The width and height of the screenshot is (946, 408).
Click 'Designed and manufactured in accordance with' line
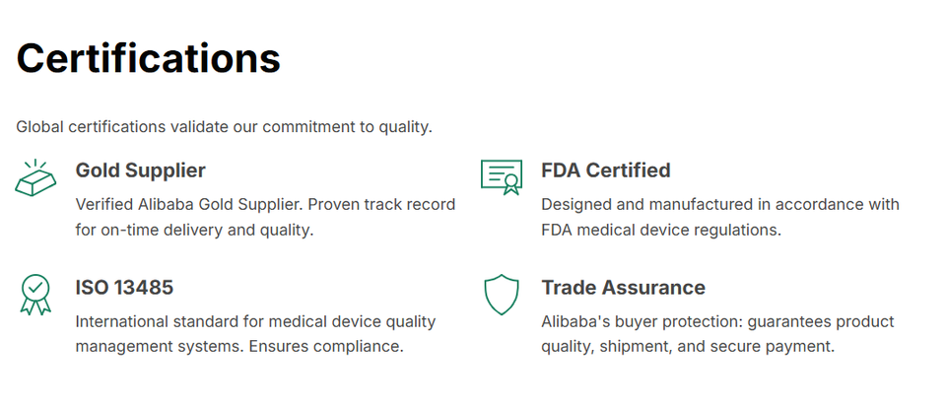719,205
